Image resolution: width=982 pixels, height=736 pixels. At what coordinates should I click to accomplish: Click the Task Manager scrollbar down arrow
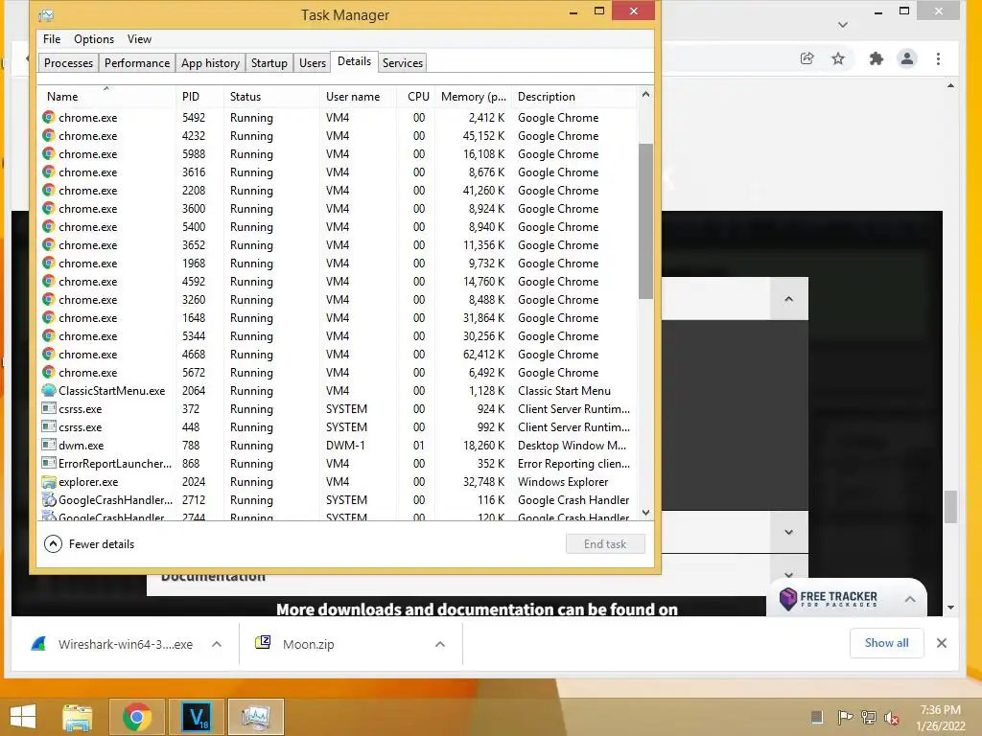pos(645,513)
